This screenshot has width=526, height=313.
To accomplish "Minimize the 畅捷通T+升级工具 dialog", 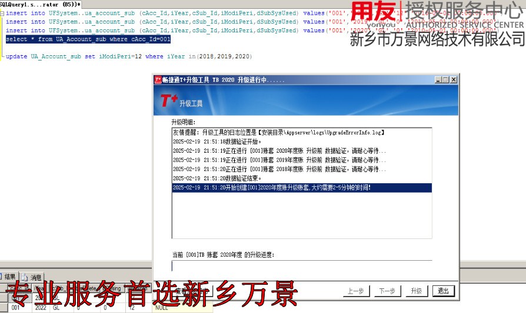I will point(438,80).
